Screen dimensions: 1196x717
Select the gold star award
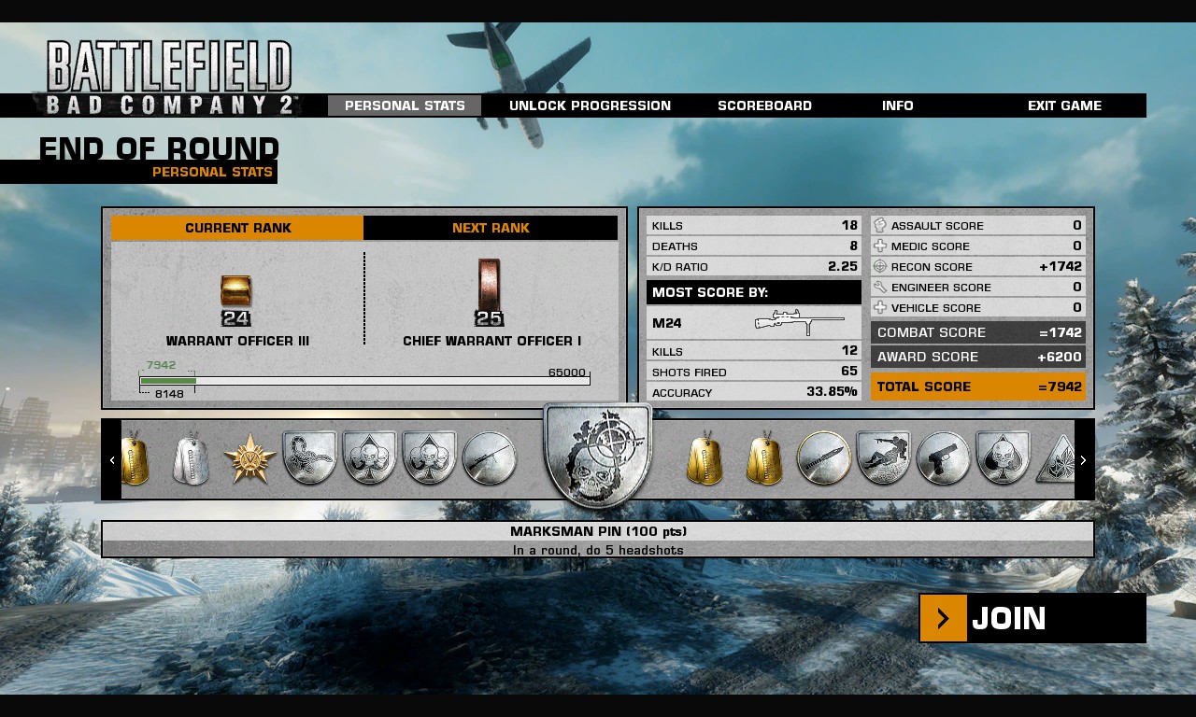[x=250, y=459]
